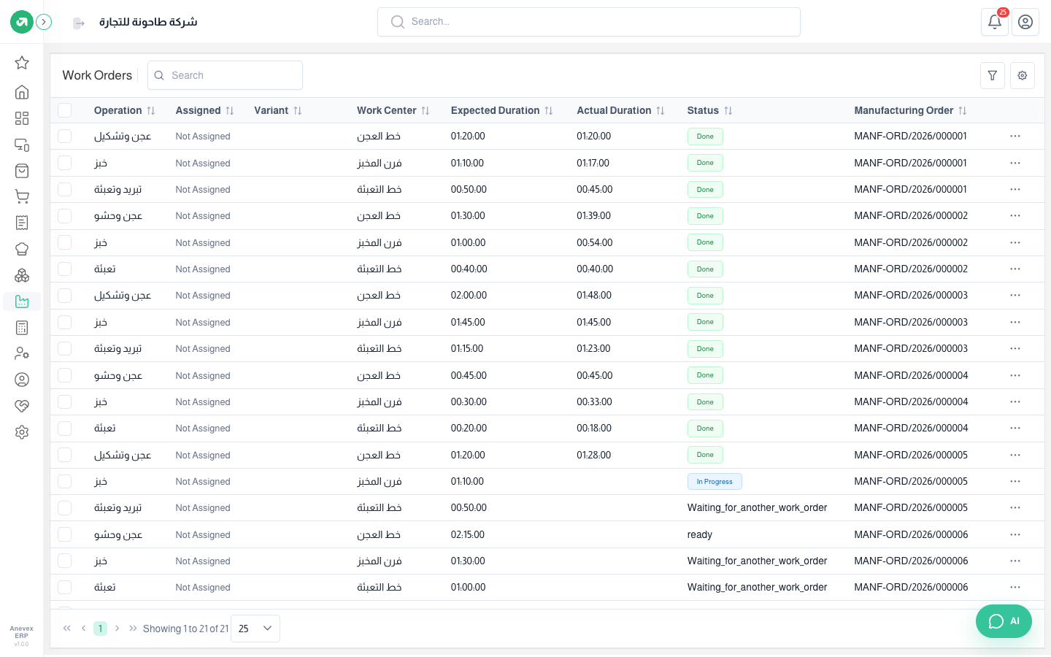Click expected duration 02:15:00 cell
Viewport: 1051px width, 657px height.
468,535
